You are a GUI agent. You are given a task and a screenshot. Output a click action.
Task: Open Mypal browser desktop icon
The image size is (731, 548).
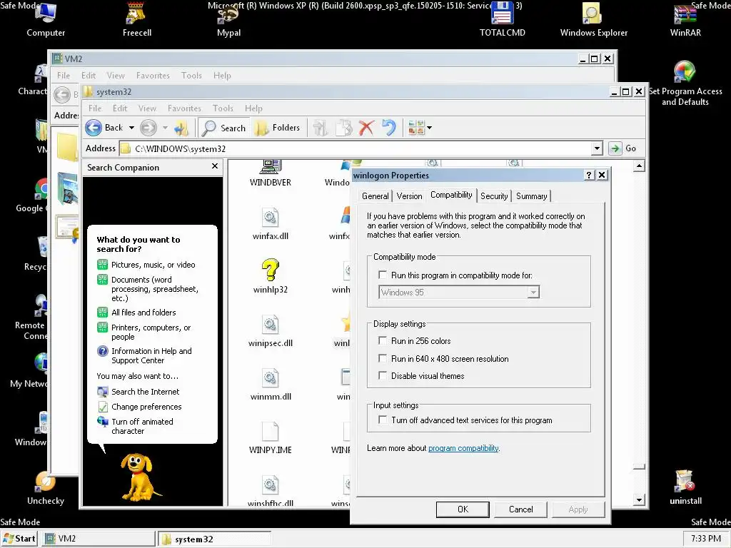tap(228, 19)
